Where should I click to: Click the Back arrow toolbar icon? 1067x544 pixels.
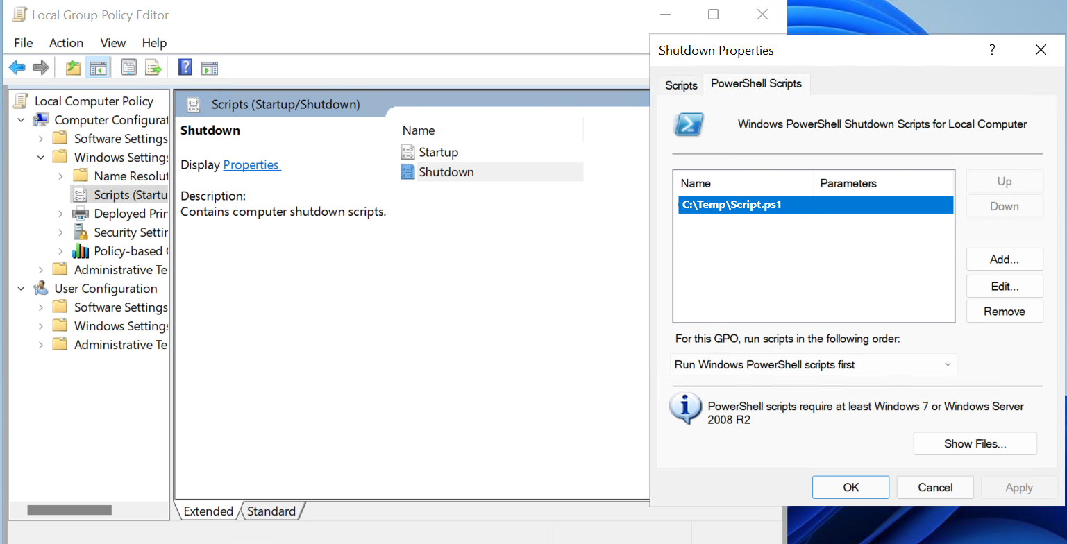17,67
